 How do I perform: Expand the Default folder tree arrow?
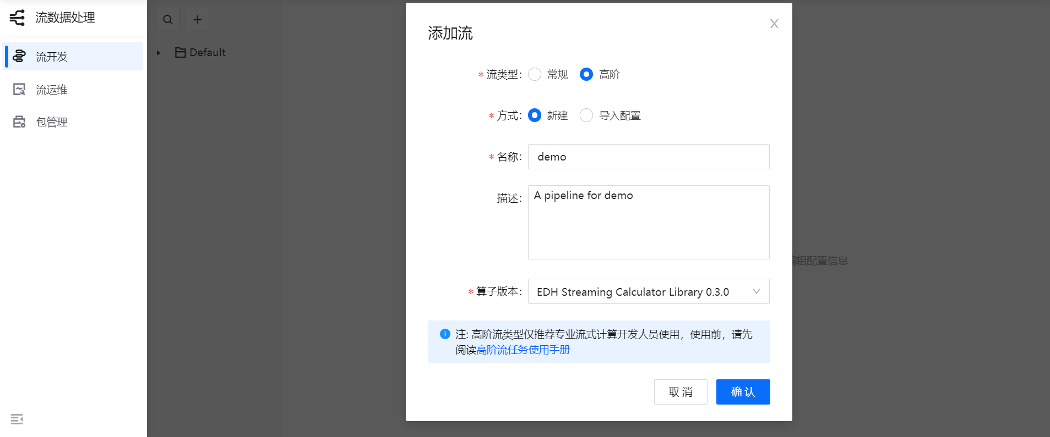tap(159, 53)
